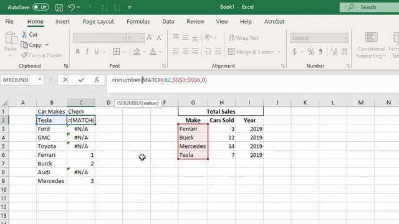Click the Comma Style icon
Image resolution: width=399 pixels, height=224 pixels.
coord(320,52)
